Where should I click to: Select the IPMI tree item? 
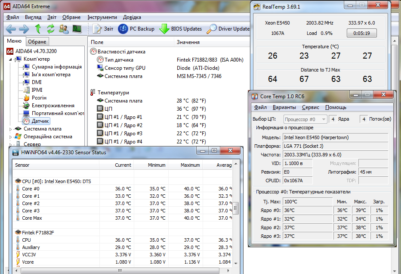33,90
